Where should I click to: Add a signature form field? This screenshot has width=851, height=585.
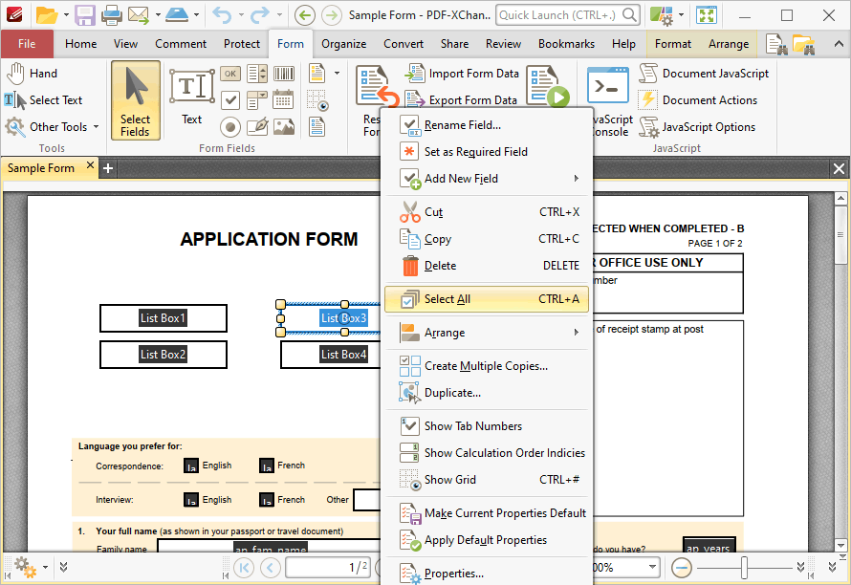point(256,127)
